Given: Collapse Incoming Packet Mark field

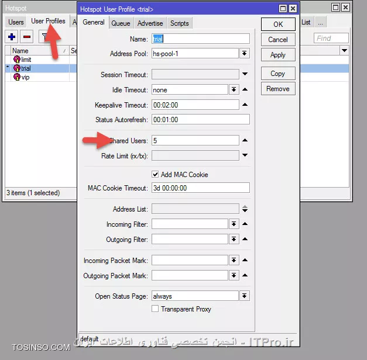Looking at the screenshot, I should click(x=245, y=260).
